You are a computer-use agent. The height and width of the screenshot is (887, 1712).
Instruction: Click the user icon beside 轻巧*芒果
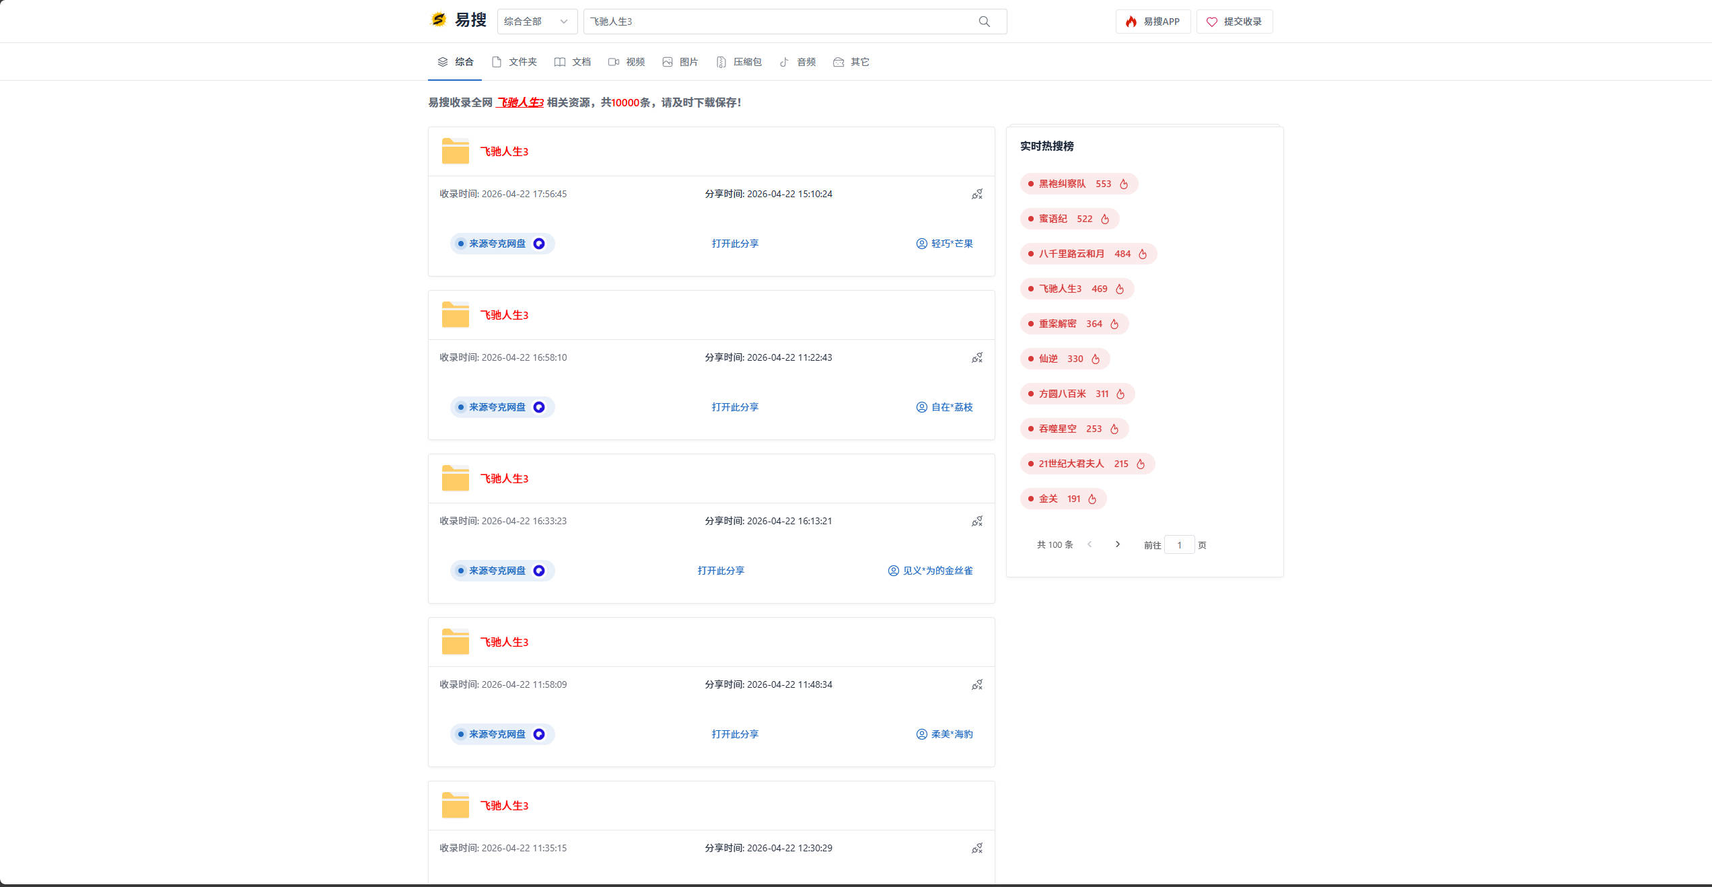click(x=921, y=244)
